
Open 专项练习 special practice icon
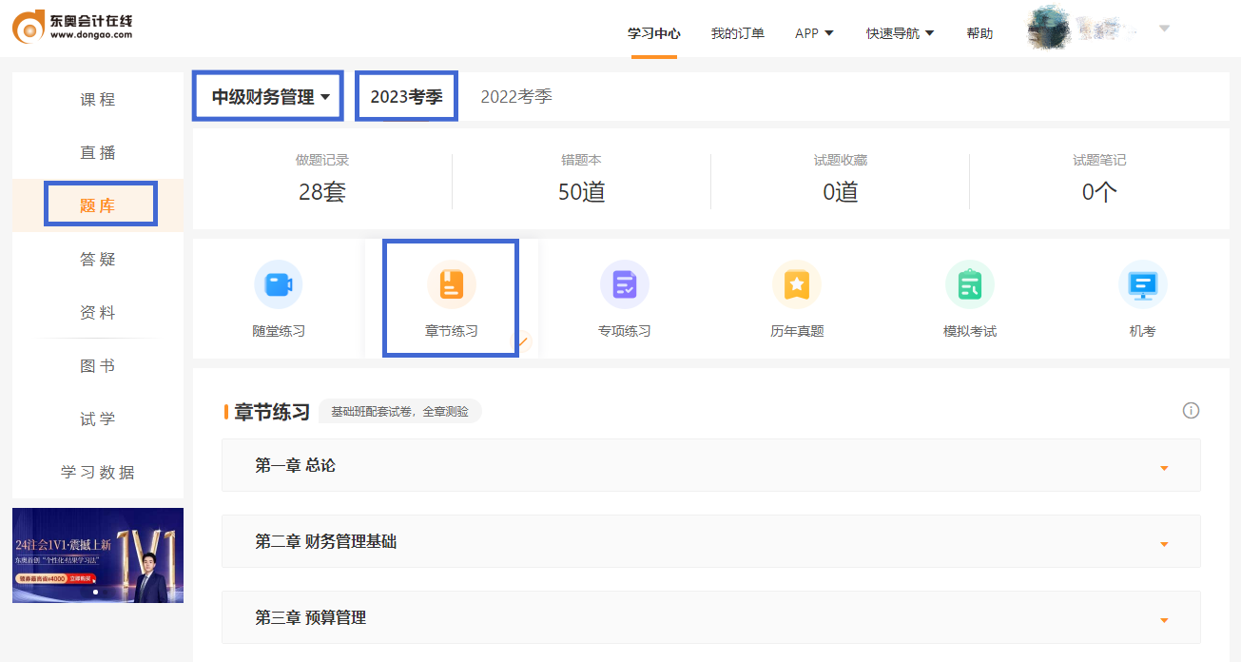click(624, 297)
